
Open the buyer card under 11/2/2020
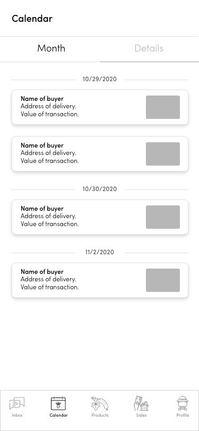point(100,280)
